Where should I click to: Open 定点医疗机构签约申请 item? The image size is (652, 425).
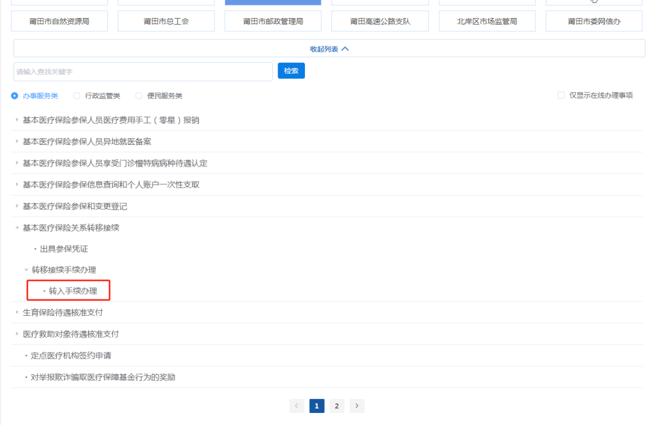tap(71, 356)
